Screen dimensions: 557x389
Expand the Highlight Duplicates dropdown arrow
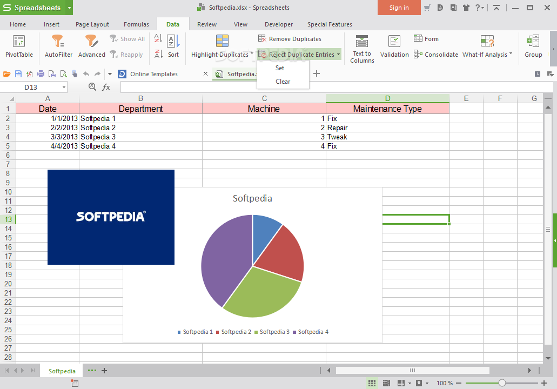[x=252, y=54]
